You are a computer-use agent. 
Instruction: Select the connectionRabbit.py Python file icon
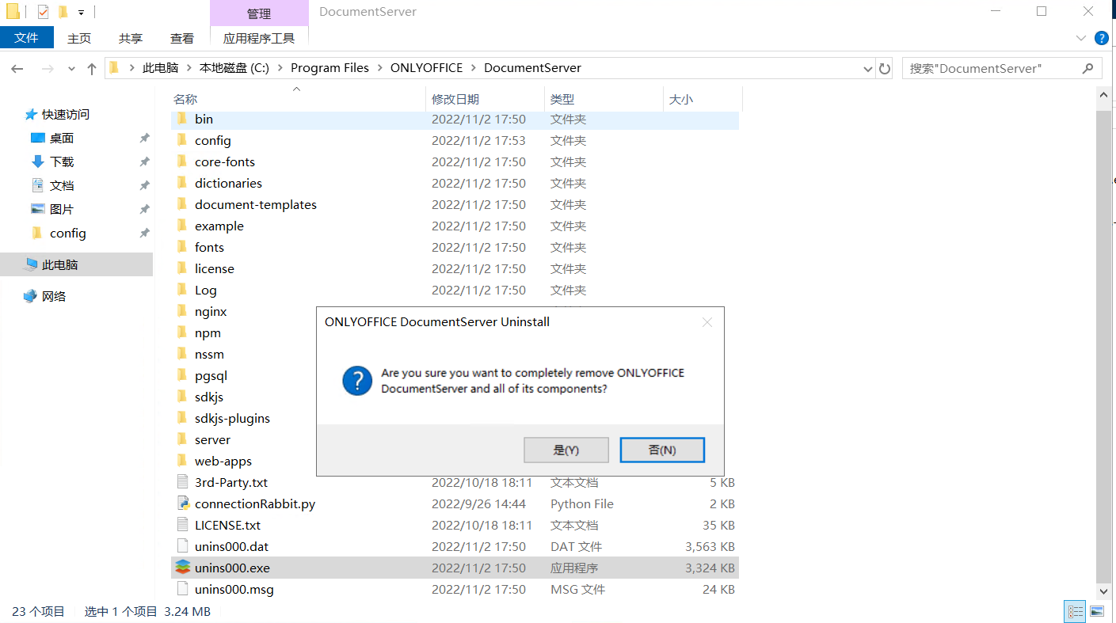coord(182,503)
